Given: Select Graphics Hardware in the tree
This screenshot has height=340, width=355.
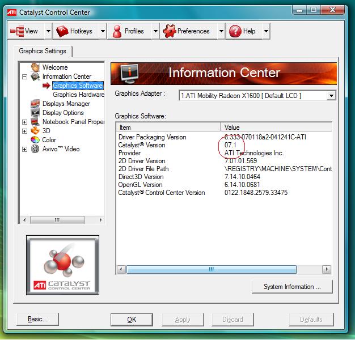Looking at the screenshot, I should [x=79, y=95].
